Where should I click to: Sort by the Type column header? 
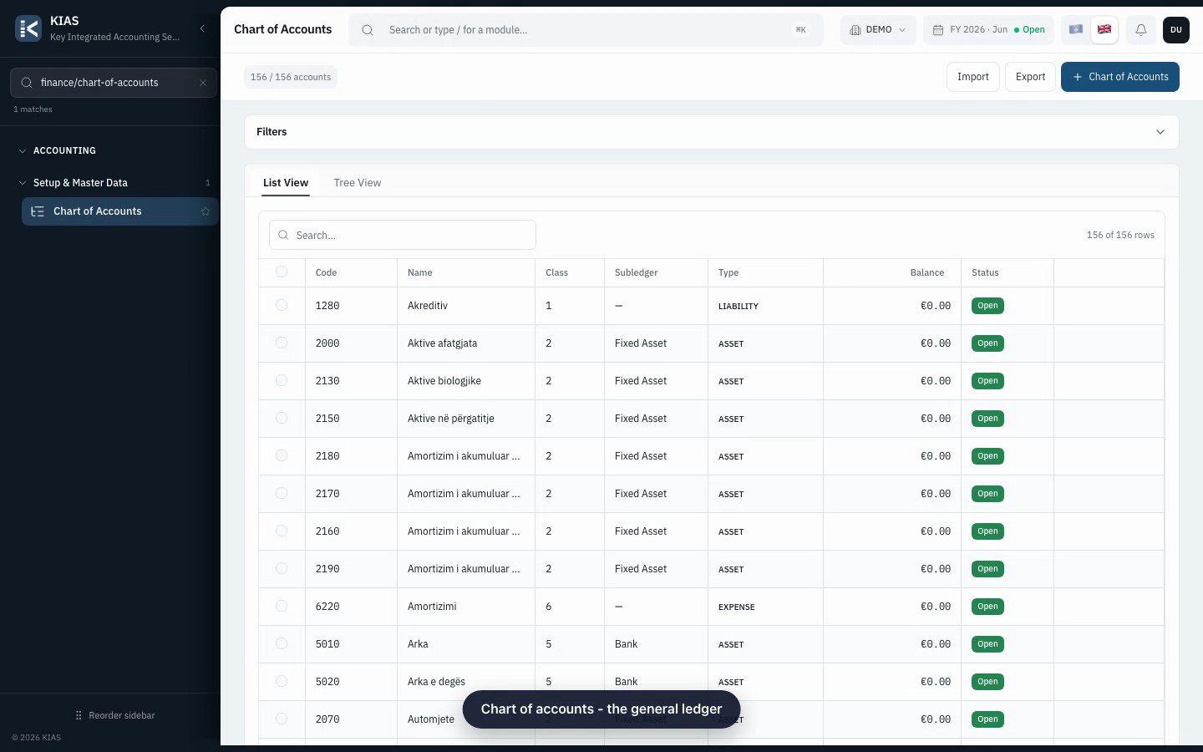728,272
